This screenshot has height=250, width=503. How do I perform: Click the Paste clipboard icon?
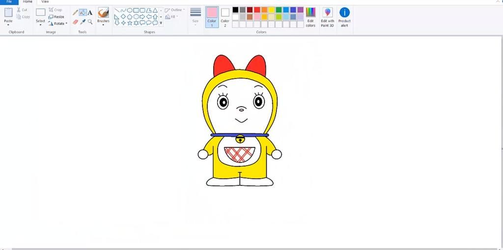point(8,12)
